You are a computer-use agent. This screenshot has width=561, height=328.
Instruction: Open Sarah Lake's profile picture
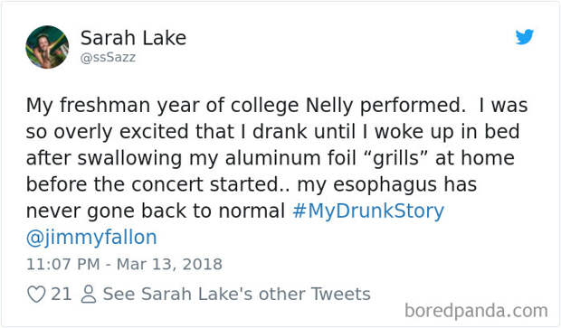coord(47,47)
